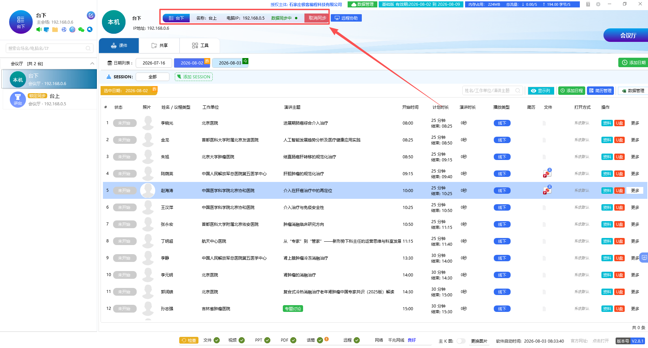
Task: Click the green check next to 话筒 status
Action: [x=320, y=340]
